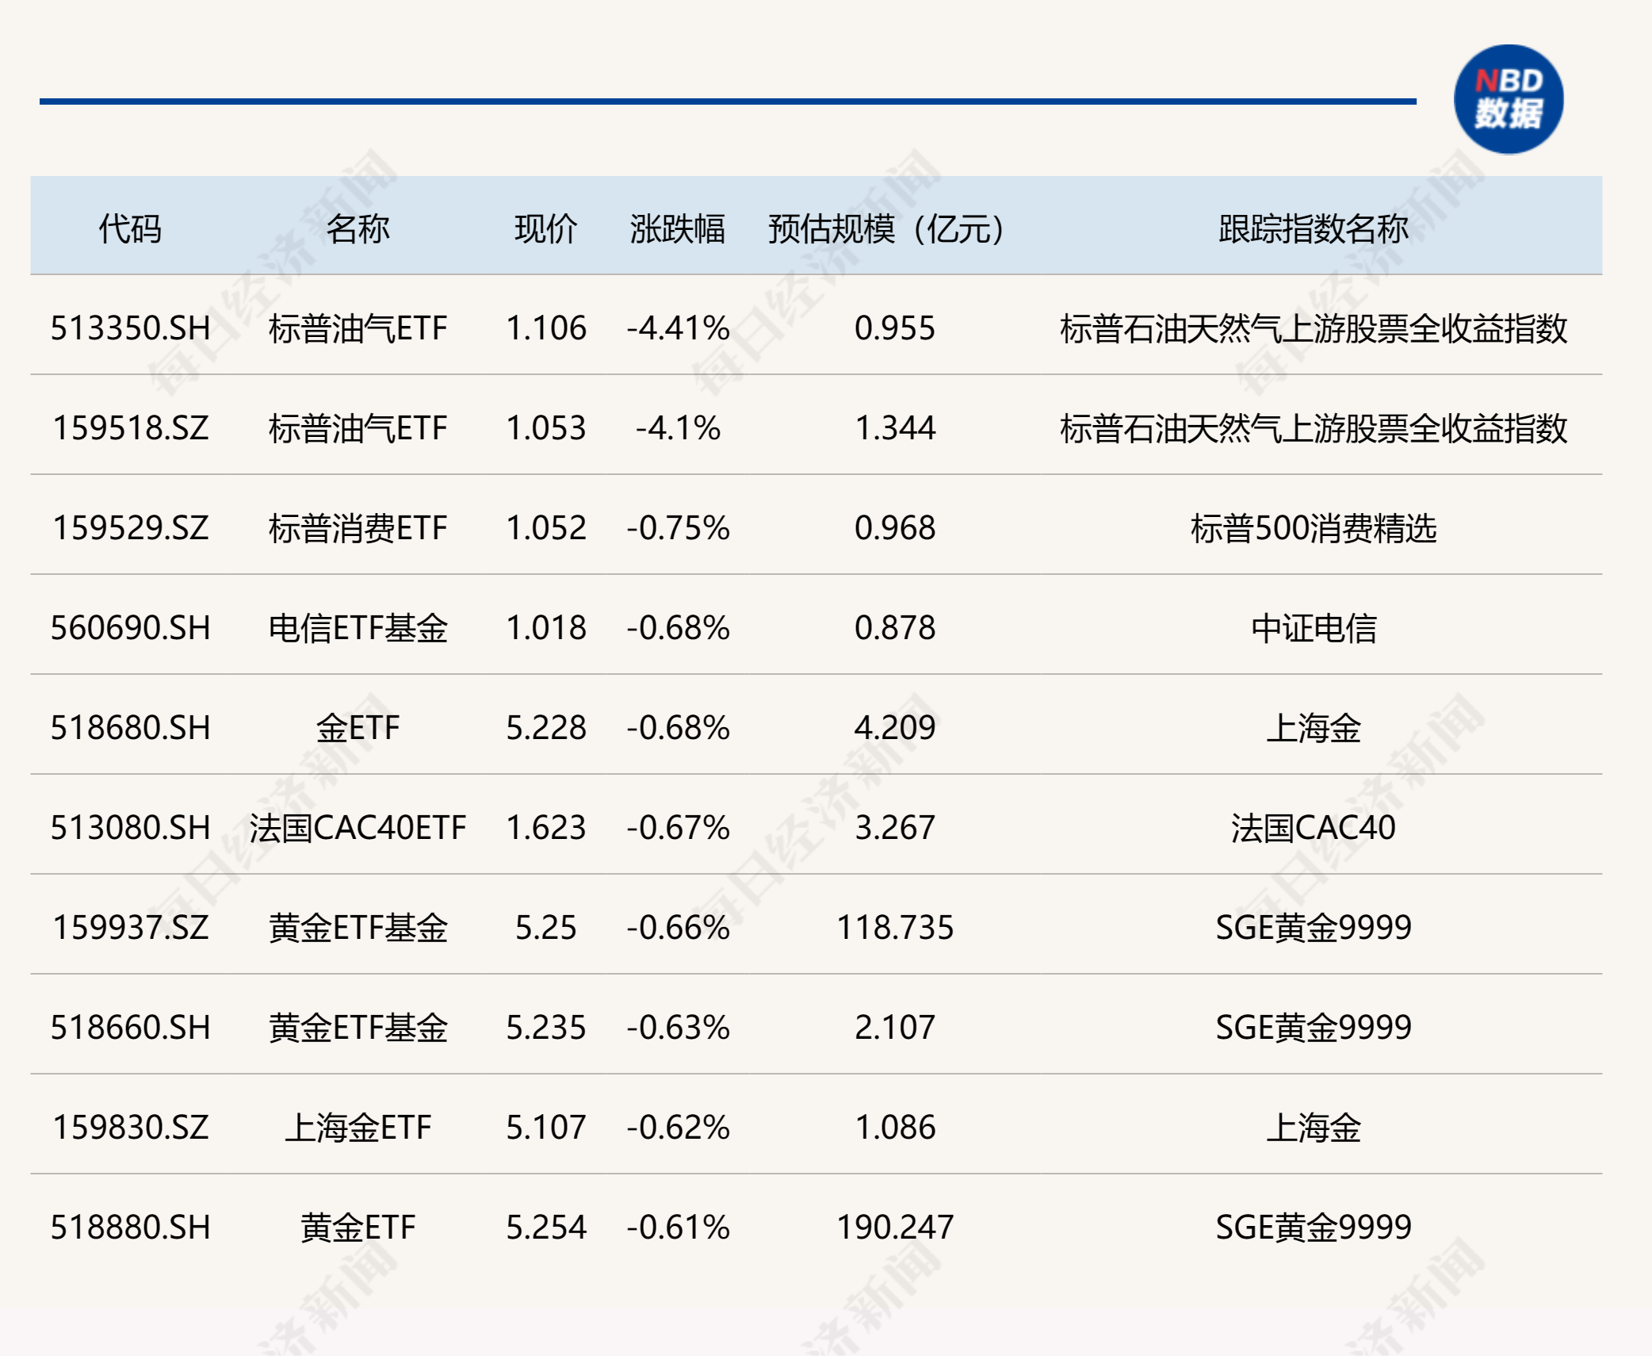
Task: Select the 标普消费ETF name cell
Action: click(358, 528)
